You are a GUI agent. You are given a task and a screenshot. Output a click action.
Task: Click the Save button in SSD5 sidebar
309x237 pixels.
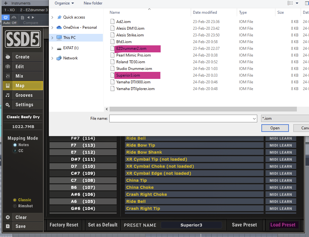pos(23,226)
